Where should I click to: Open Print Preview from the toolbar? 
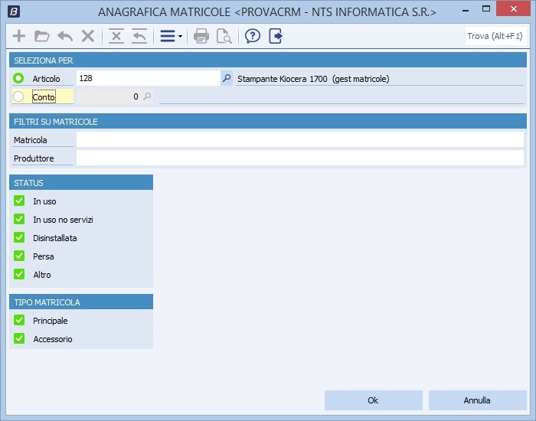[224, 36]
